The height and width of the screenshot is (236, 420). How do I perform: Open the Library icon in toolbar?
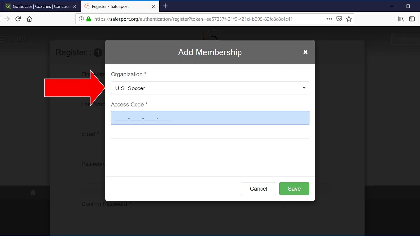[401, 19]
